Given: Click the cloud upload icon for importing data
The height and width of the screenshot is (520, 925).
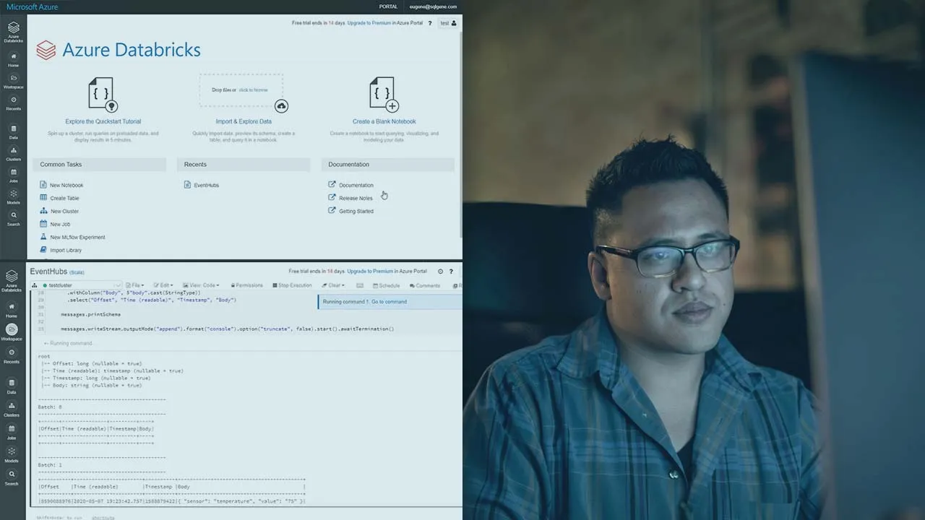Looking at the screenshot, I should pos(281,106).
